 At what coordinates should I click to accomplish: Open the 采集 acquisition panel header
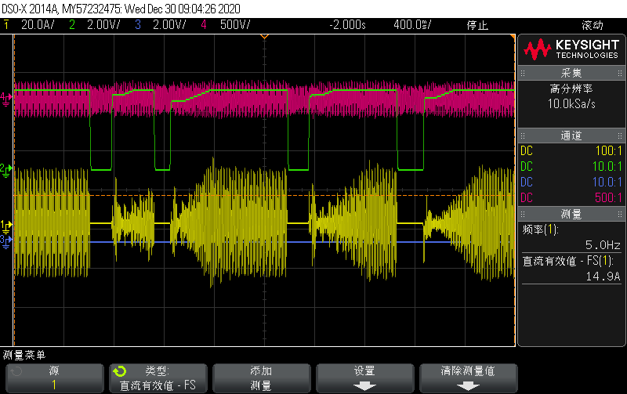[571, 73]
